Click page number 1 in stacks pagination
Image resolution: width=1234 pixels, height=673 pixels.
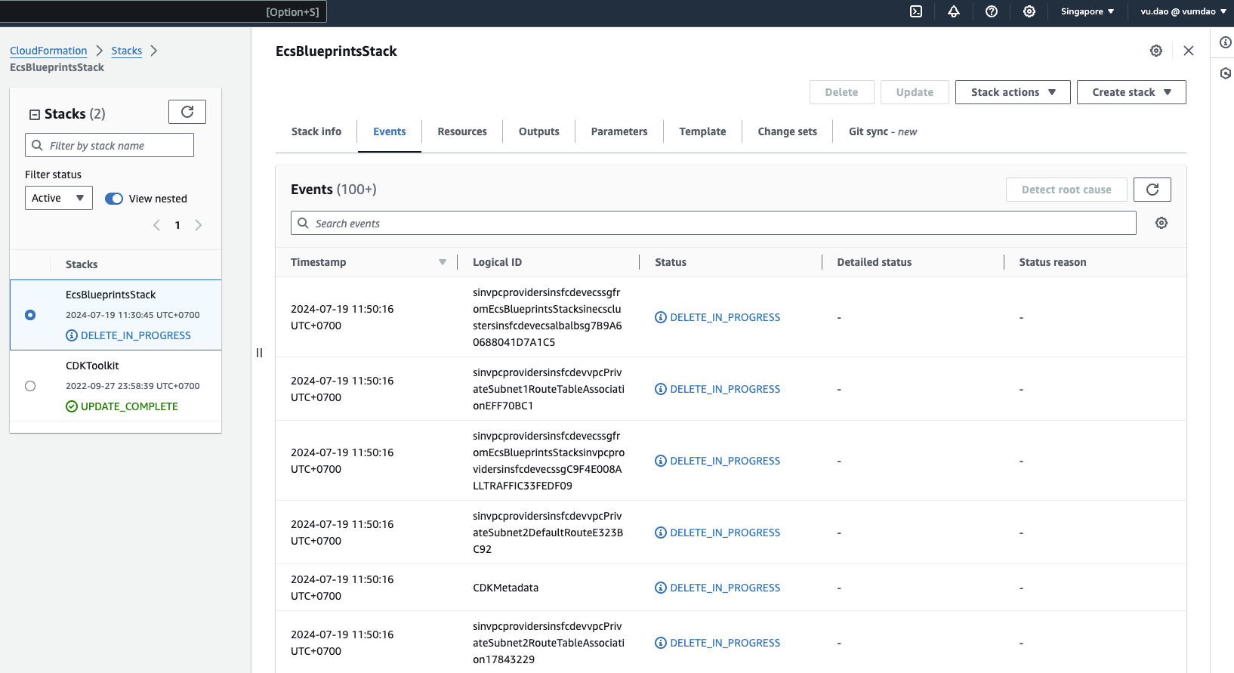[177, 225]
